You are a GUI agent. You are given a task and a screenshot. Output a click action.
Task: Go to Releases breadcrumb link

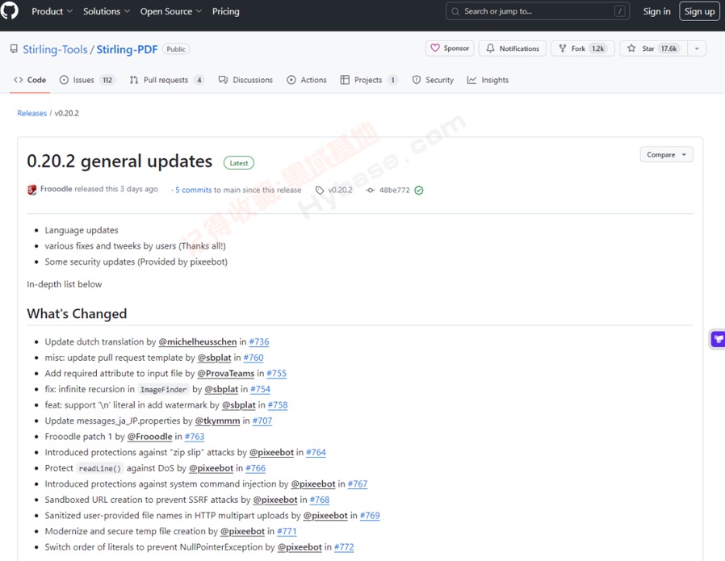[32, 113]
